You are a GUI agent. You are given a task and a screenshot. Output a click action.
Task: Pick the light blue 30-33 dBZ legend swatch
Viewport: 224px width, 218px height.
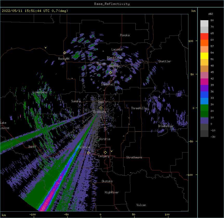point(204,101)
